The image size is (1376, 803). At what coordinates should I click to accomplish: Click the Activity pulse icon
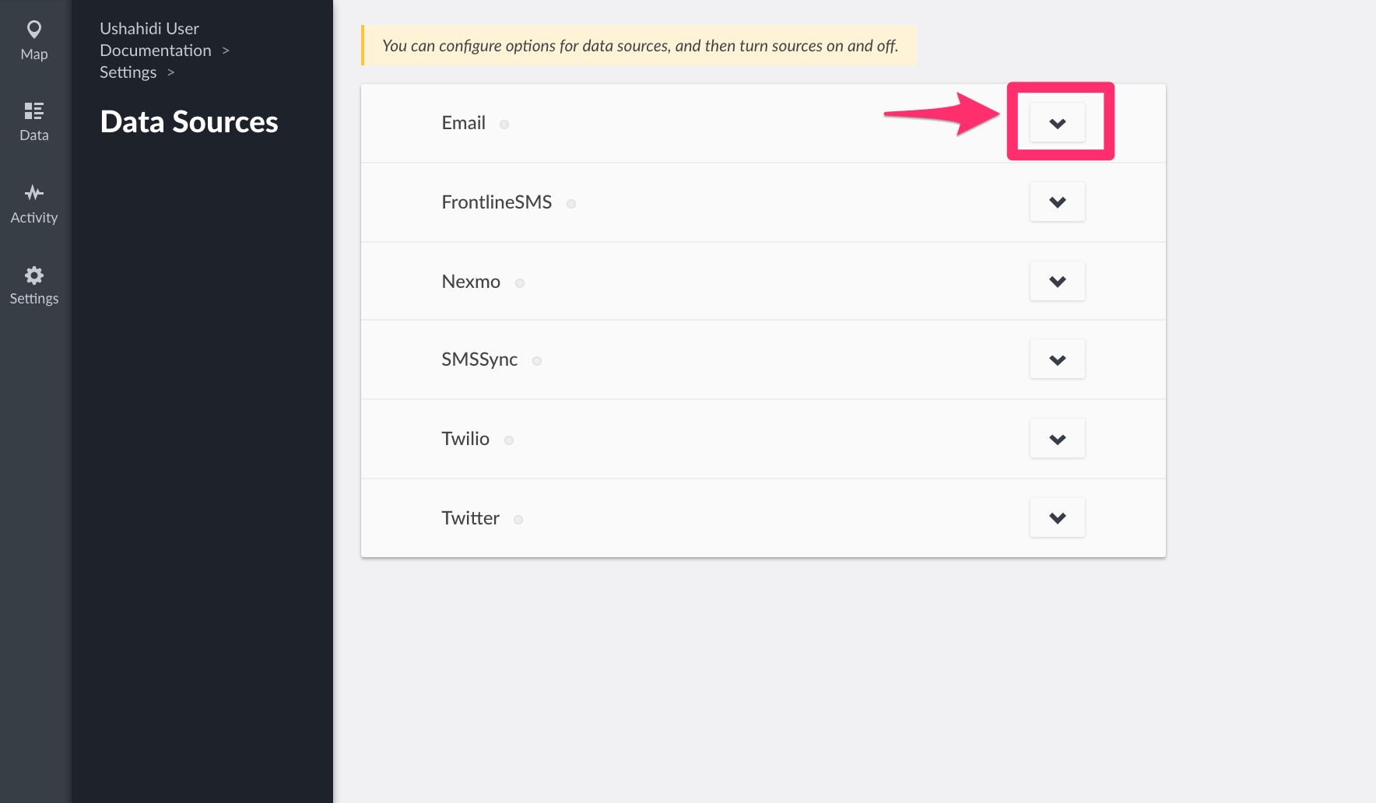34,192
